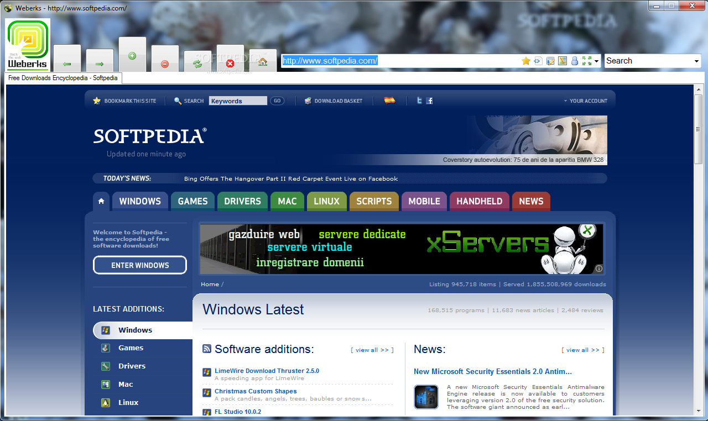
Task: Switch language with the Spanish flag
Action: pyautogui.click(x=389, y=101)
